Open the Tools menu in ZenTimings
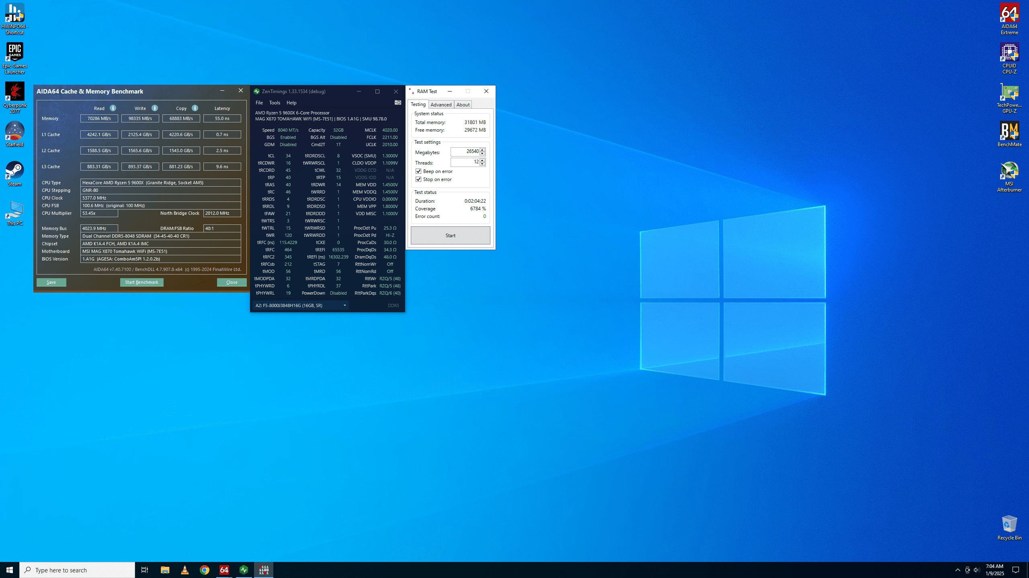 point(275,103)
